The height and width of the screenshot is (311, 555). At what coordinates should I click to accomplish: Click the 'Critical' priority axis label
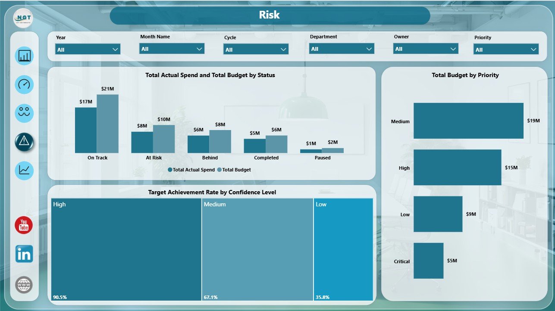402,261
